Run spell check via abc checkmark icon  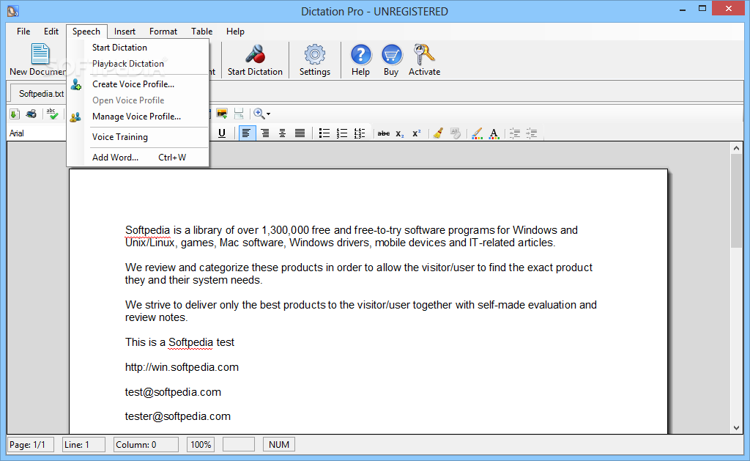pyautogui.click(x=52, y=114)
